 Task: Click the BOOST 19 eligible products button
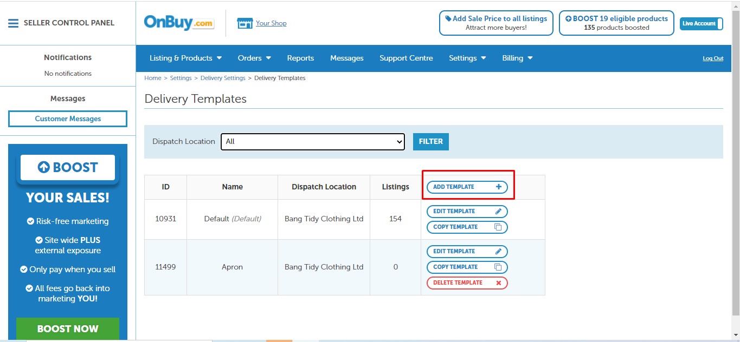(x=616, y=23)
